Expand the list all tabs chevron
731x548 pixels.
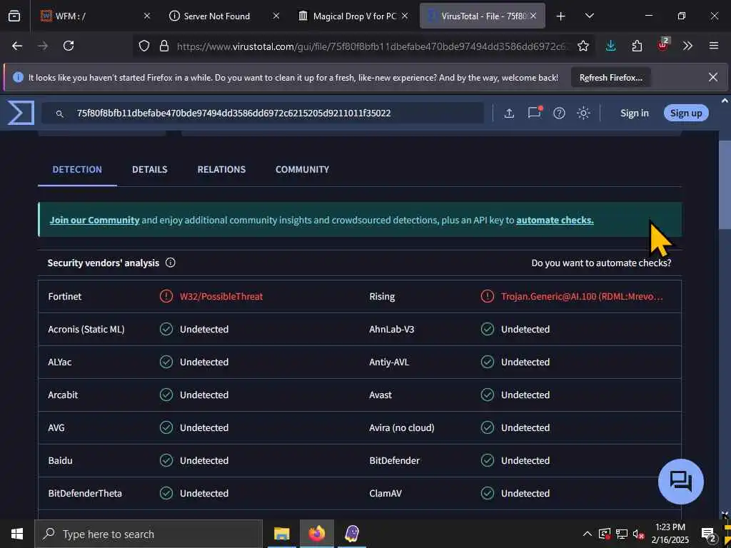tap(589, 16)
